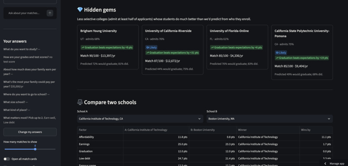Click the Likely badge on Cal Poly Pomona card
This screenshot has height=166, width=348.
tap(281, 53)
